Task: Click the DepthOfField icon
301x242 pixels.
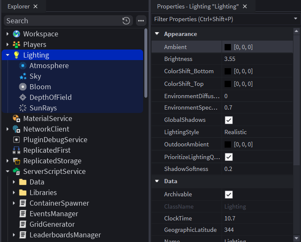Action: 23,97
